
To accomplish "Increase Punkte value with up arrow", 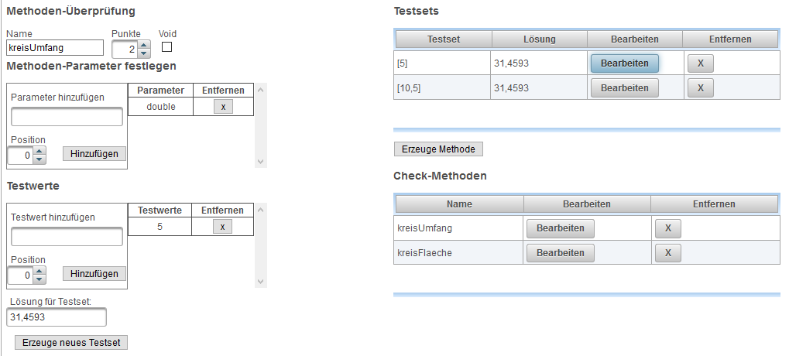I will tap(144, 45).
